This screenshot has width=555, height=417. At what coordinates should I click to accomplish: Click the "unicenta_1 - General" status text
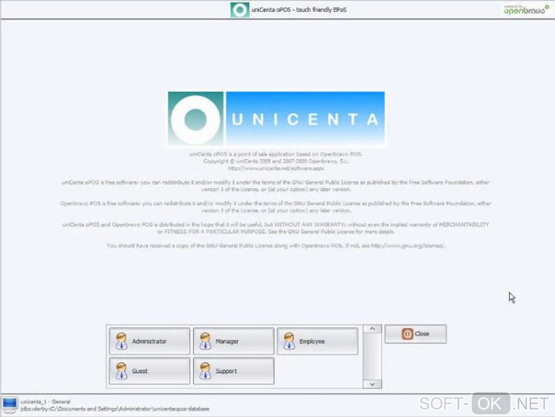45,402
